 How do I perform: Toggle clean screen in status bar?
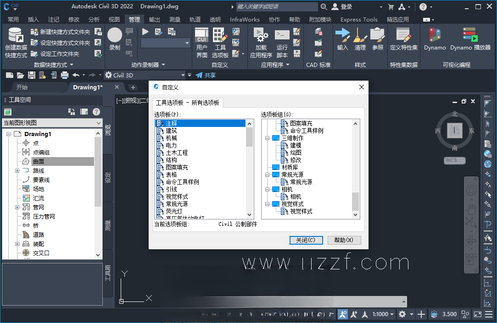(477, 314)
